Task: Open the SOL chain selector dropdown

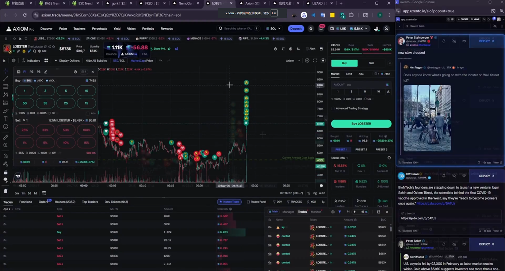Action: 273,28
